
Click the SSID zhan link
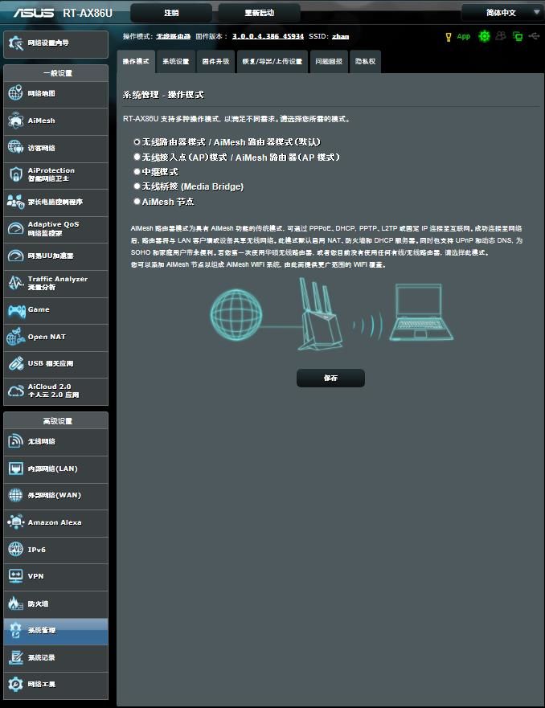(341, 36)
